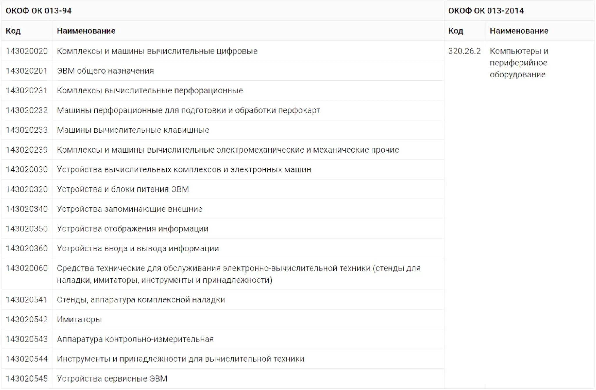Image resolution: width=596 pixels, height=390 pixels.
Task: Select code 143020231 cell
Action: click(x=27, y=91)
